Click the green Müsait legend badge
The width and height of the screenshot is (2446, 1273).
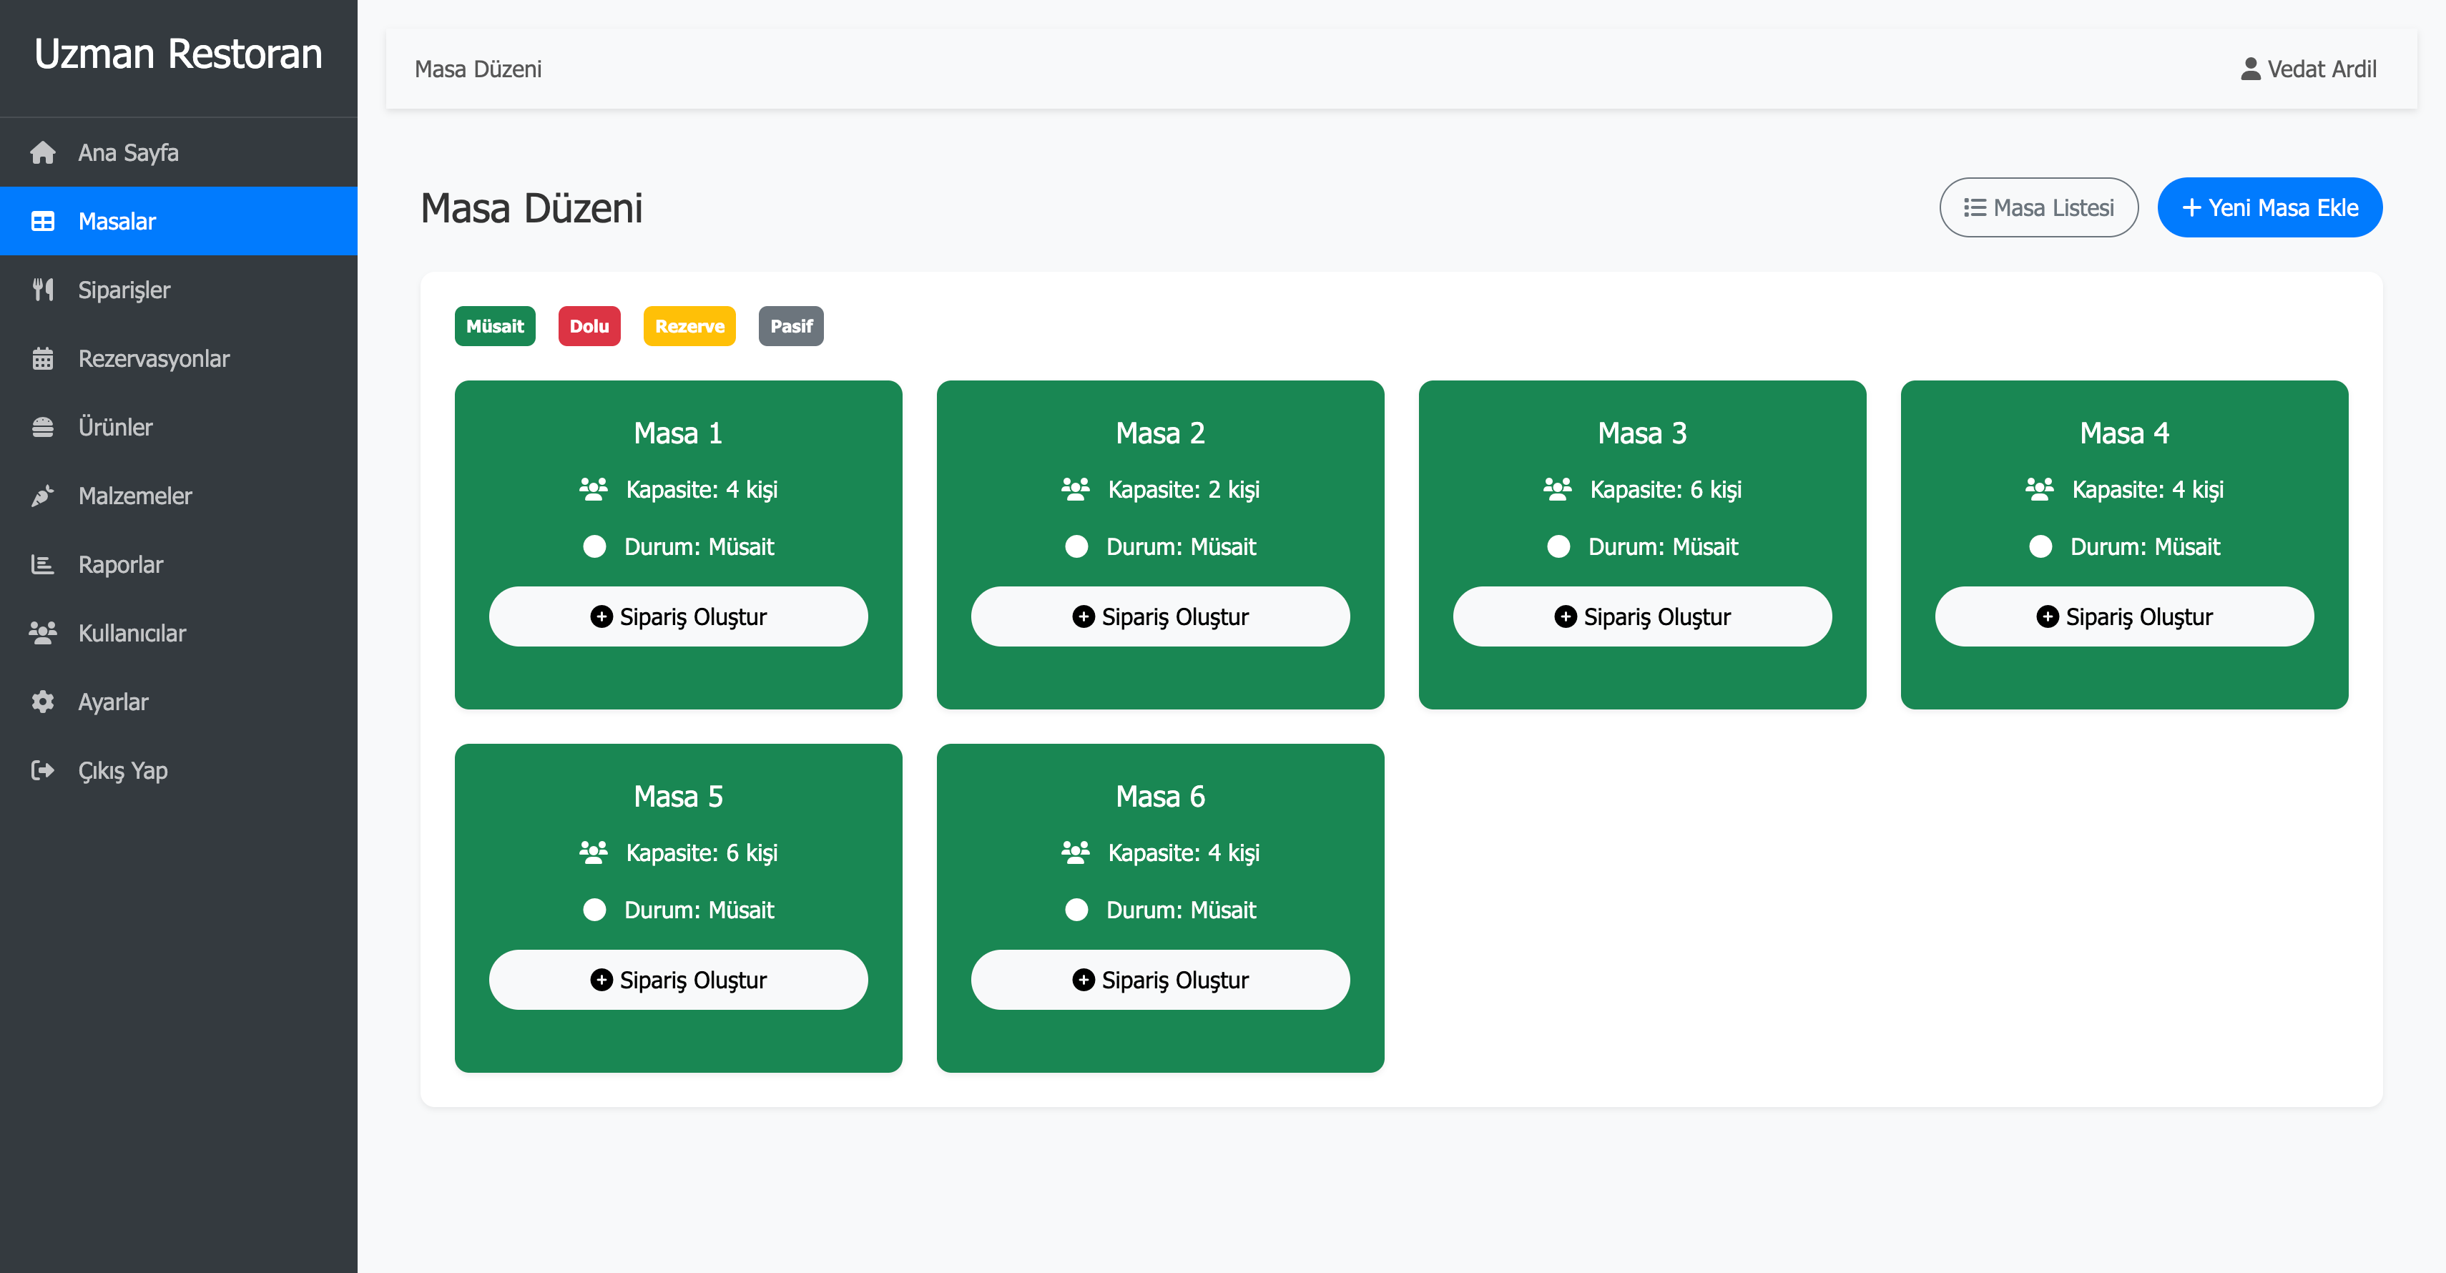pos(495,327)
